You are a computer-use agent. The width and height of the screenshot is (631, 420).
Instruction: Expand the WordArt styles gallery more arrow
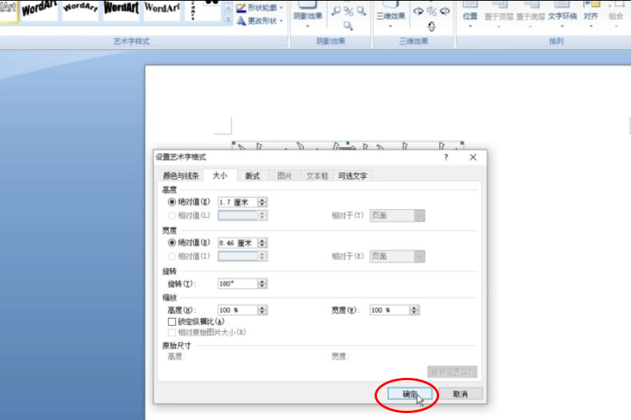coord(228,19)
